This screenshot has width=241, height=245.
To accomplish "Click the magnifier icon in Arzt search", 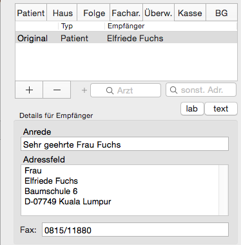I will [110, 90].
